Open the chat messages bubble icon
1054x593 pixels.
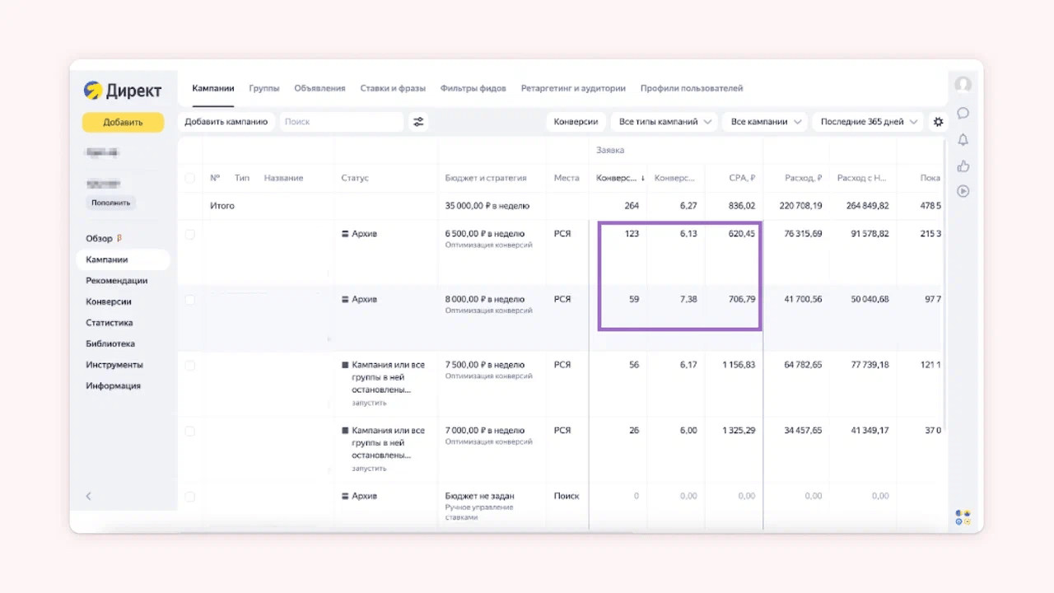click(x=963, y=113)
